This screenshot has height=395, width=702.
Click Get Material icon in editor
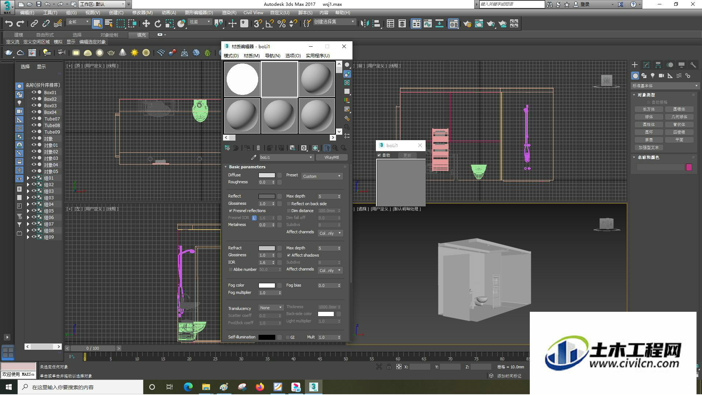click(x=227, y=148)
